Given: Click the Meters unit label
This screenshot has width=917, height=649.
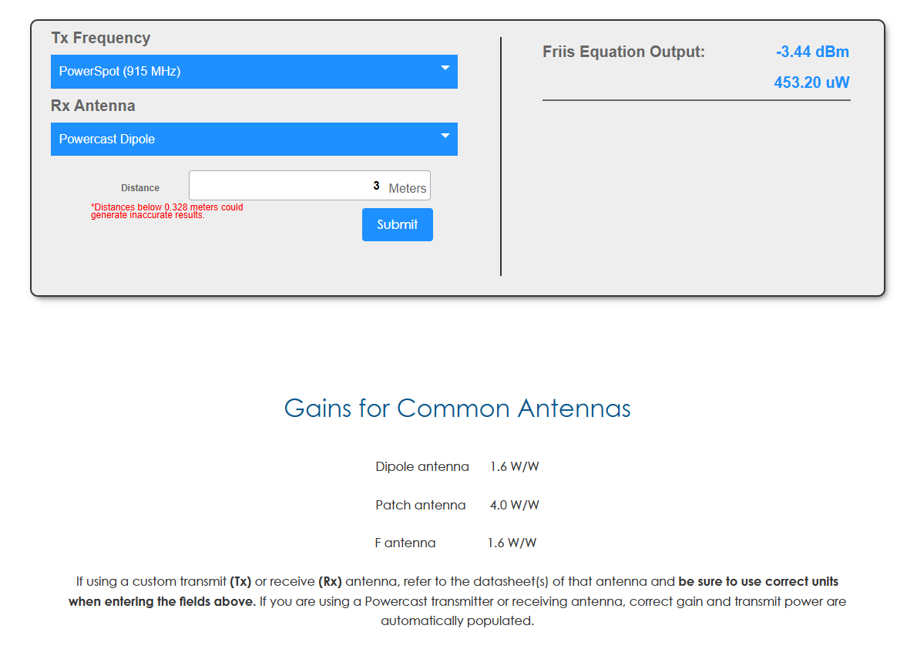Looking at the screenshot, I should pyautogui.click(x=407, y=187).
